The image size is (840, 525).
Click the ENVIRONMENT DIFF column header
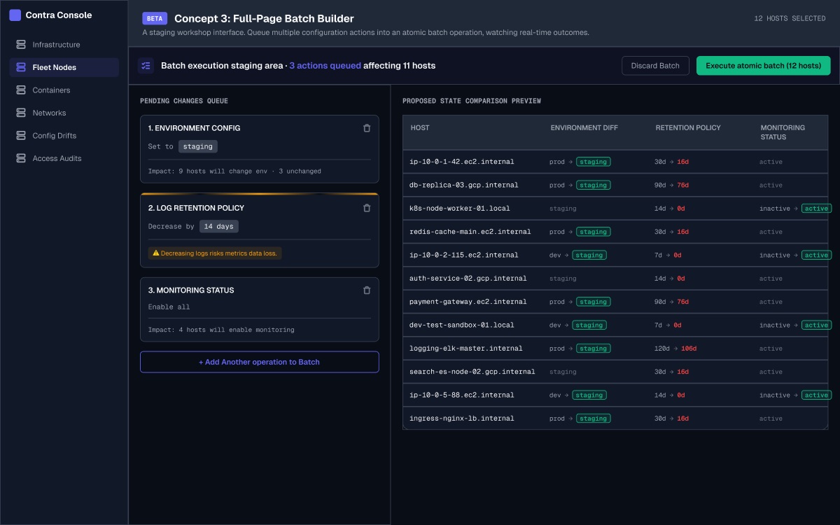pos(584,128)
